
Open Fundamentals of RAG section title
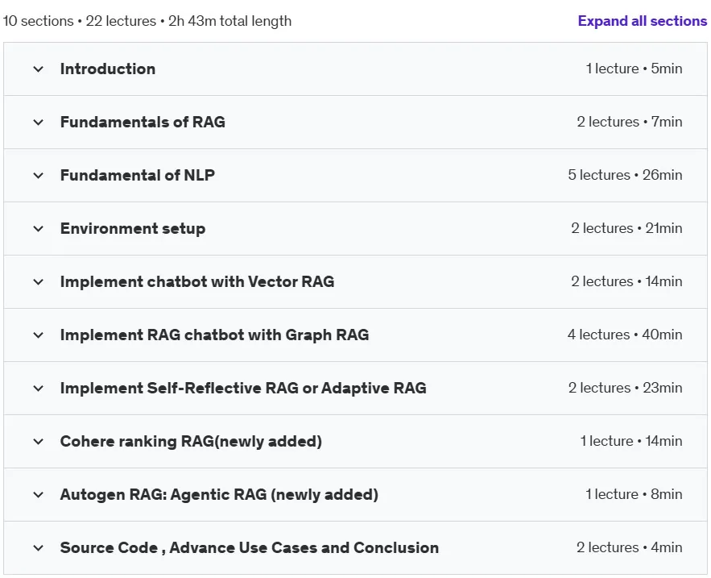(x=143, y=123)
